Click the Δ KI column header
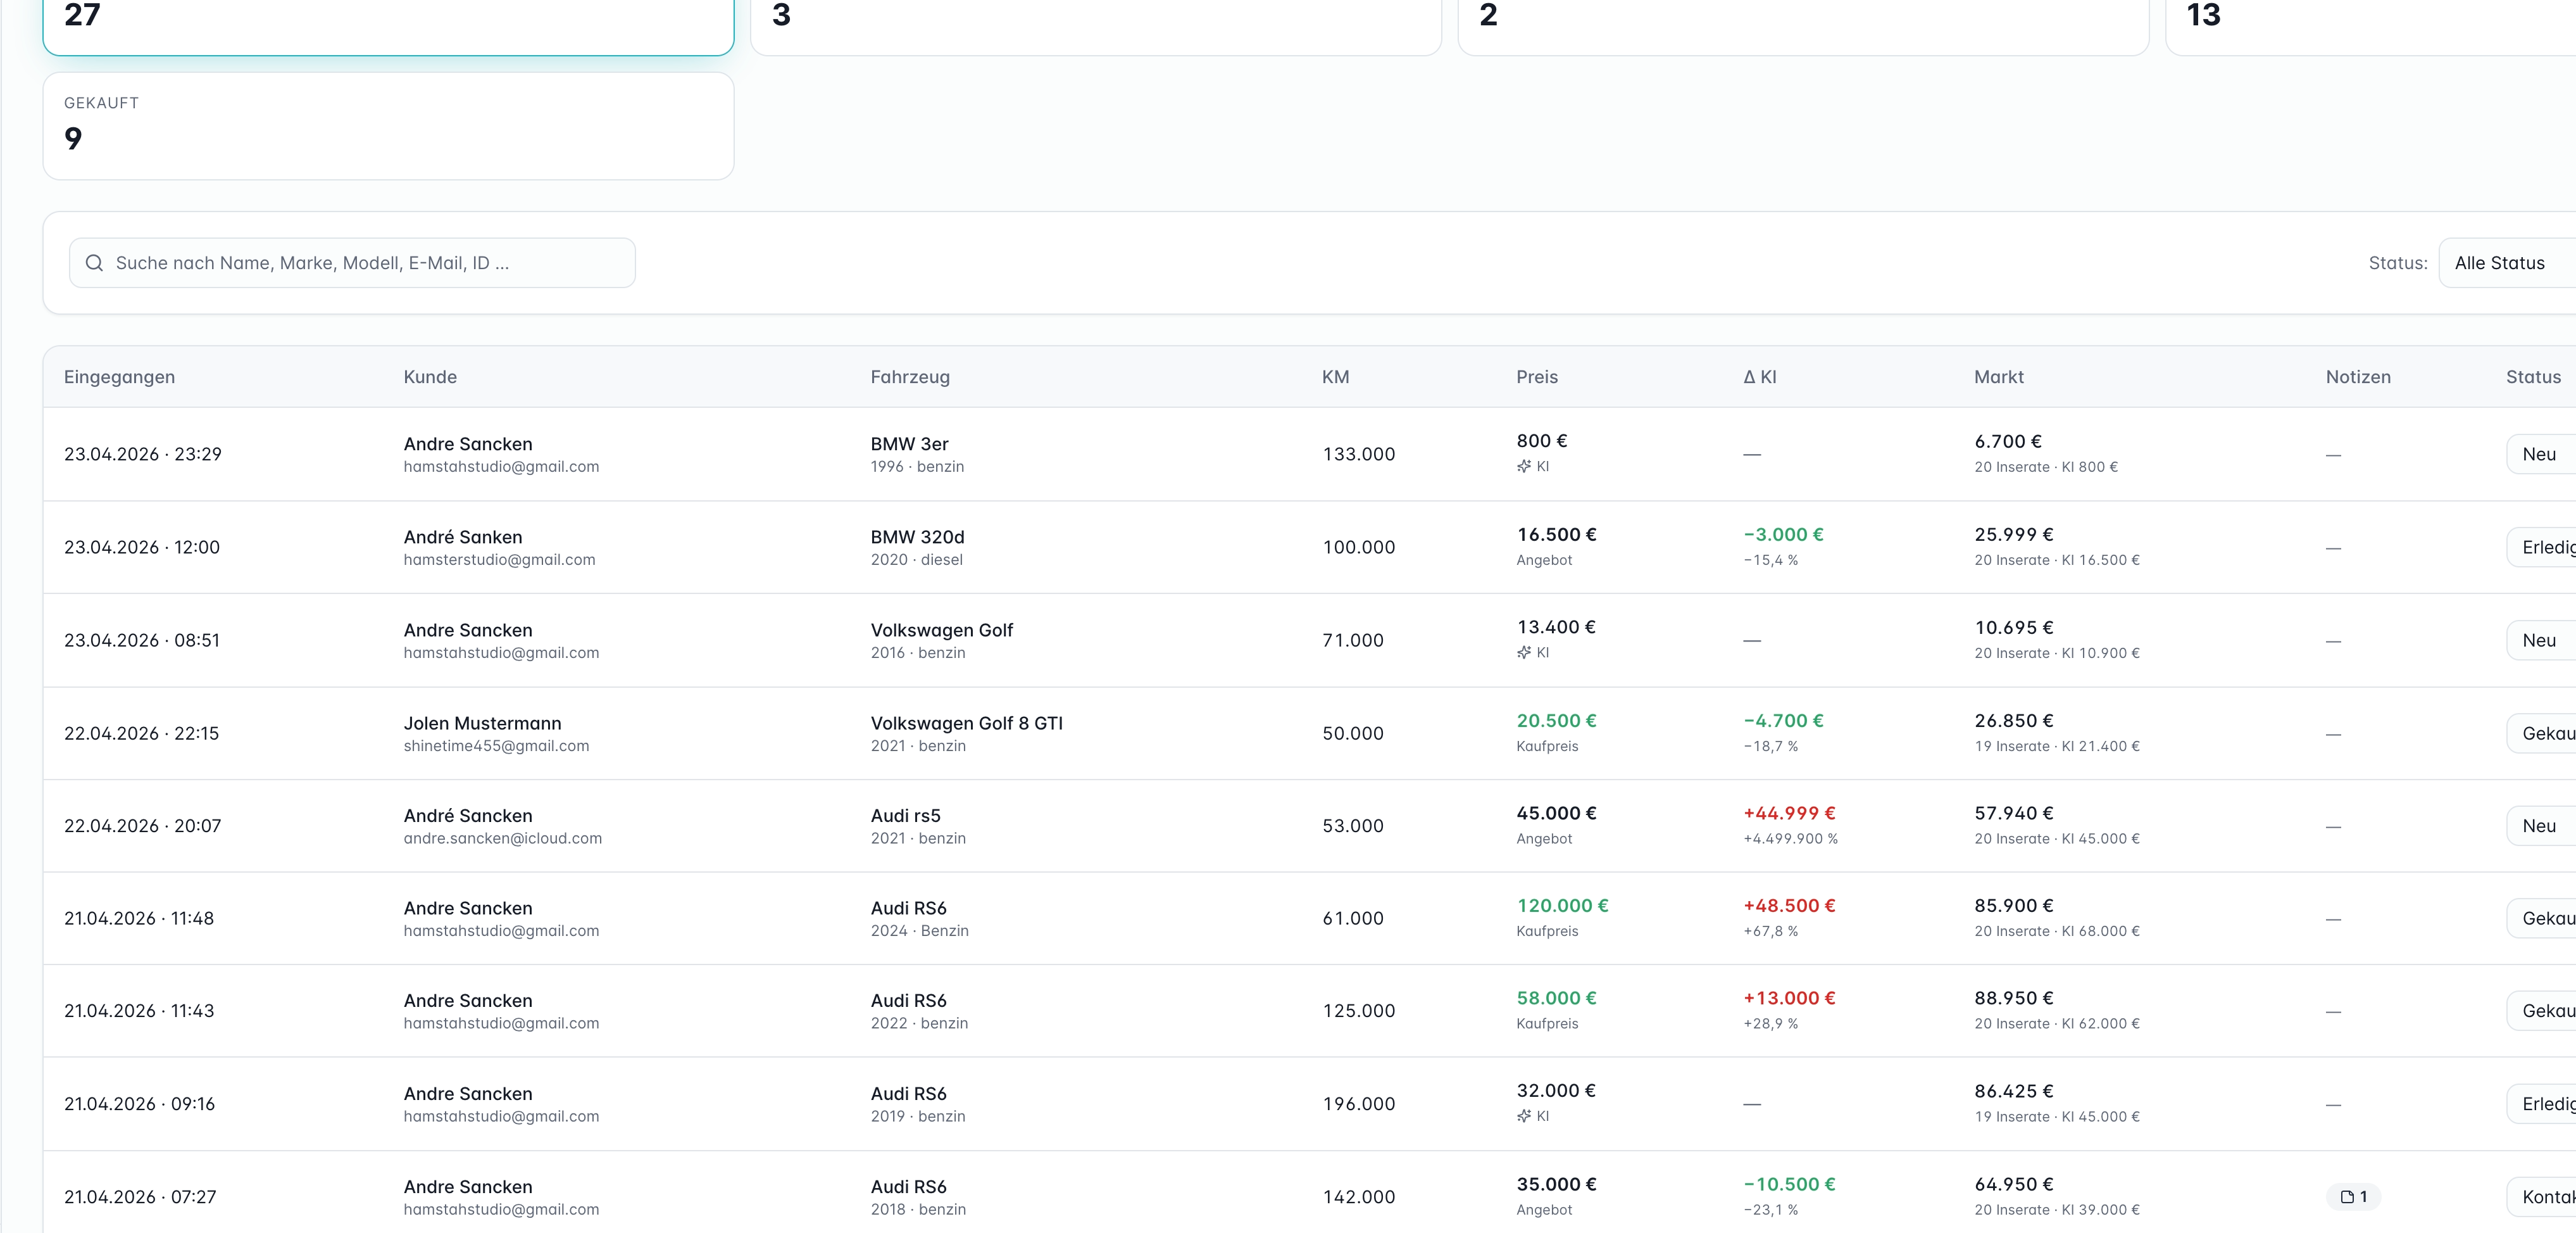 (1760, 377)
